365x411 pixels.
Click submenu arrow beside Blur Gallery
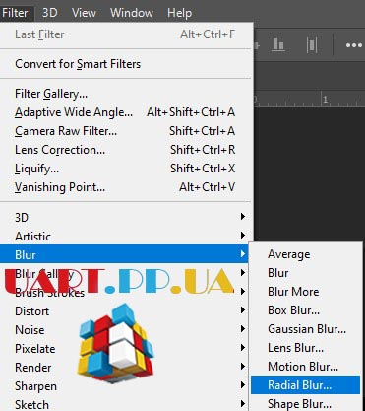tap(243, 273)
